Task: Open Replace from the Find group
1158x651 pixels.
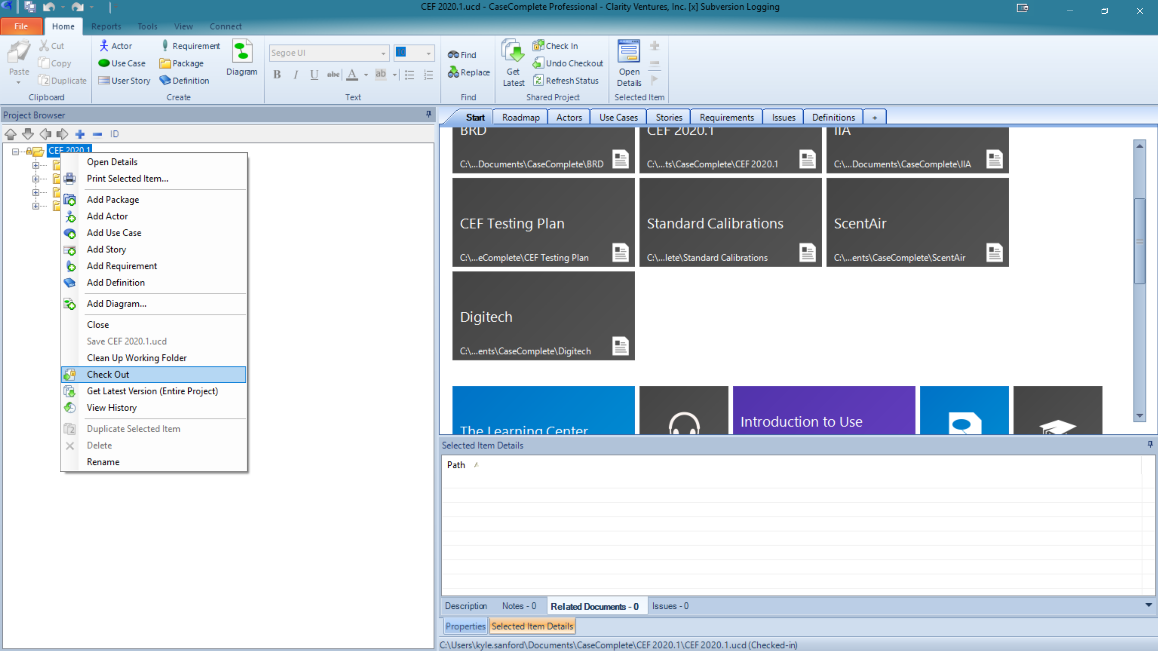Action: point(468,72)
